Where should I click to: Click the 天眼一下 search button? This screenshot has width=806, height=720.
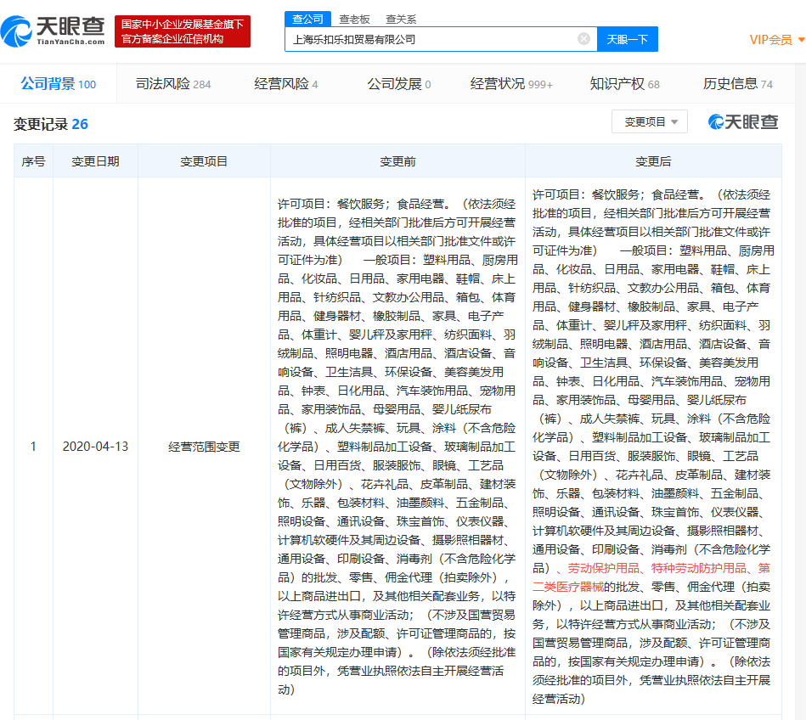[x=627, y=39]
